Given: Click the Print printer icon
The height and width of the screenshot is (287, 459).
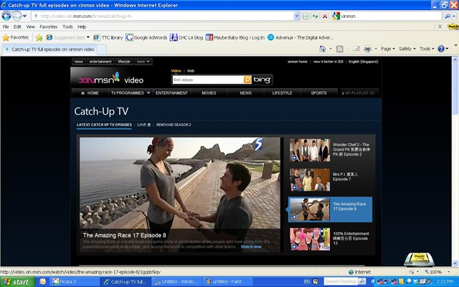Looking at the screenshot, I should tap(368, 49).
